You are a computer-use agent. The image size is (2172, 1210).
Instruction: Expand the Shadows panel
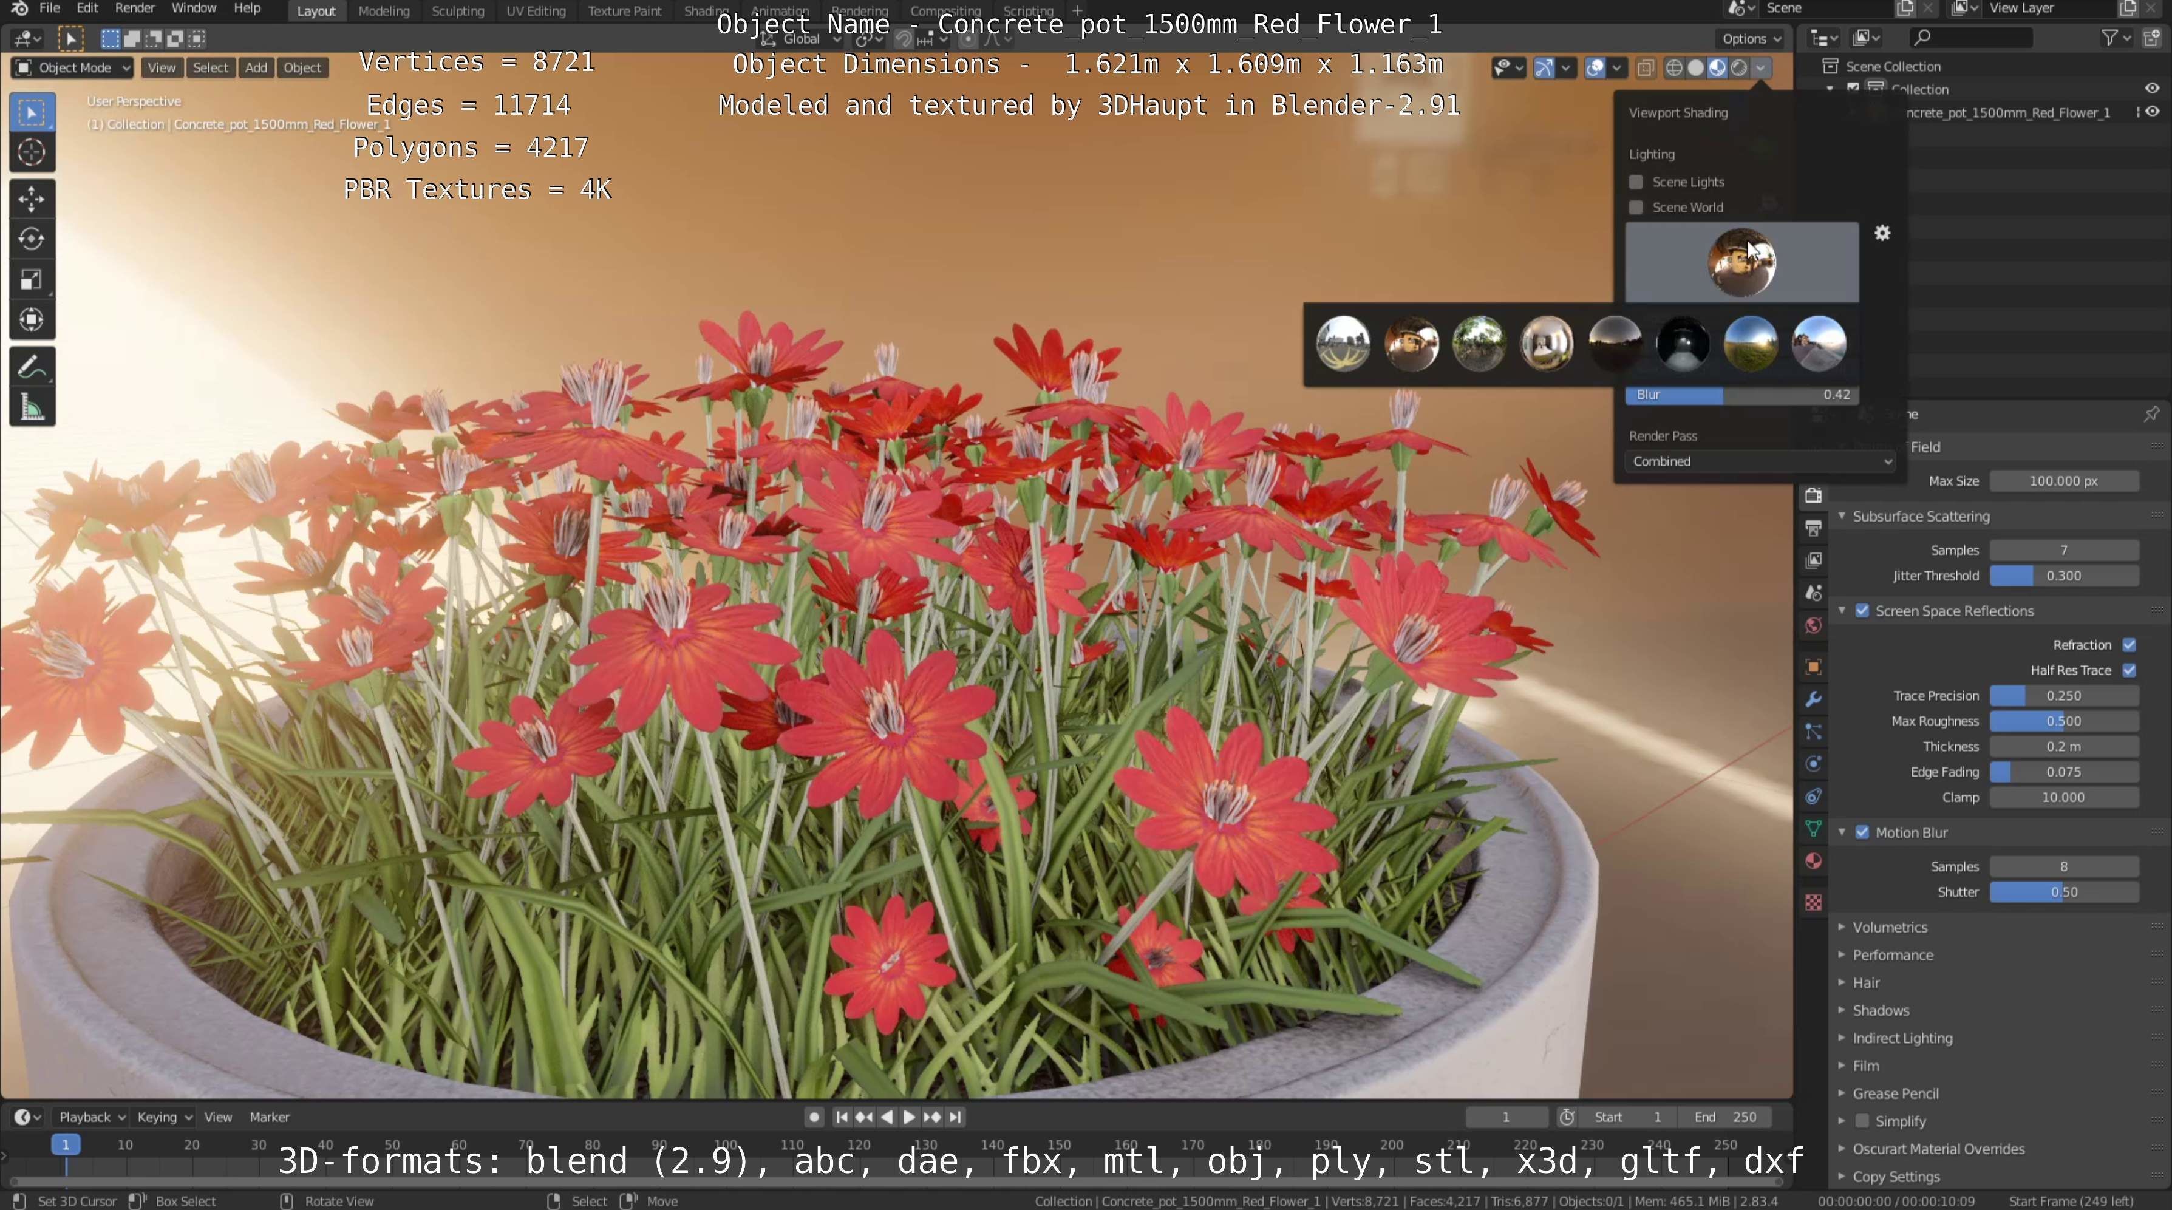point(1881,1011)
